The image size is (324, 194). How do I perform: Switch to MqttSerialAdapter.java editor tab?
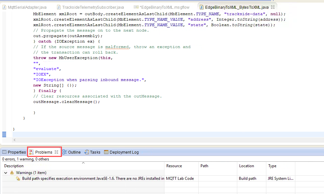tap(25, 7)
